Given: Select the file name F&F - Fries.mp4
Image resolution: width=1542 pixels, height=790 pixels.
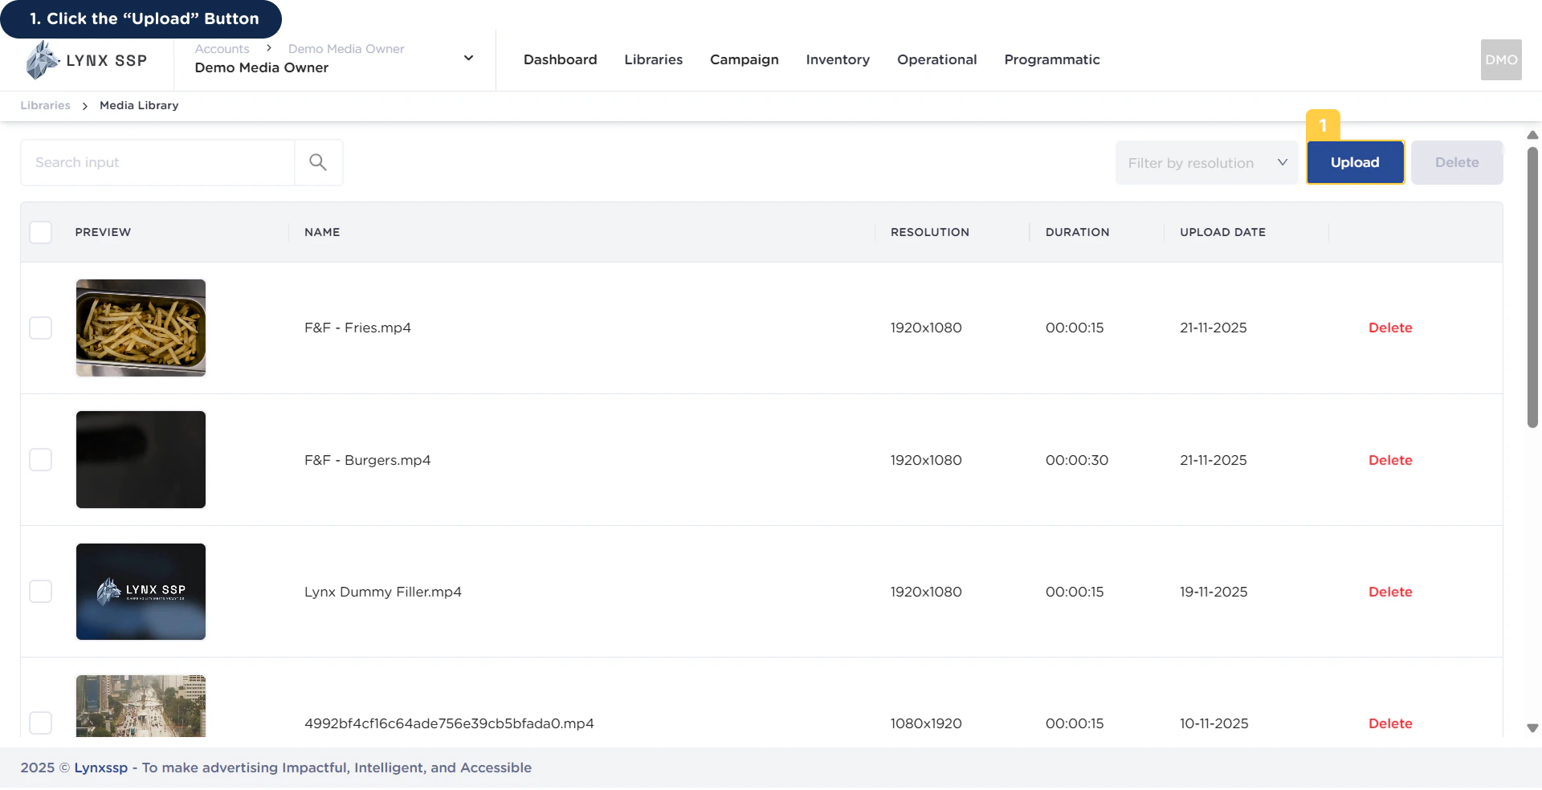Looking at the screenshot, I should (357, 328).
